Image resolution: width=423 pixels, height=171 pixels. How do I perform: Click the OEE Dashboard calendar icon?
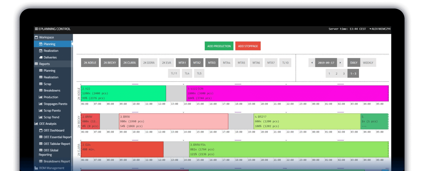point(41,130)
